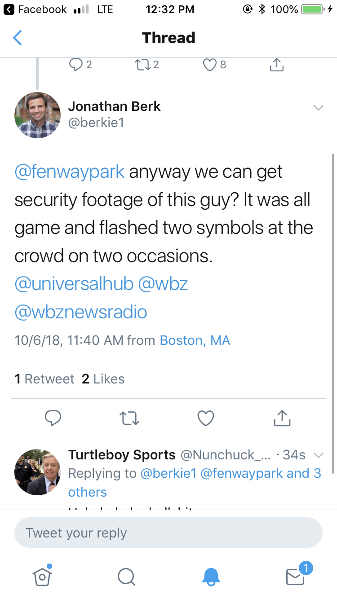Tap the back arrow in Thread header

[x=18, y=38]
